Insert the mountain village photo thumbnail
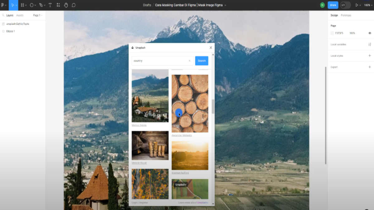The height and width of the screenshot is (210, 374). tap(150, 96)
